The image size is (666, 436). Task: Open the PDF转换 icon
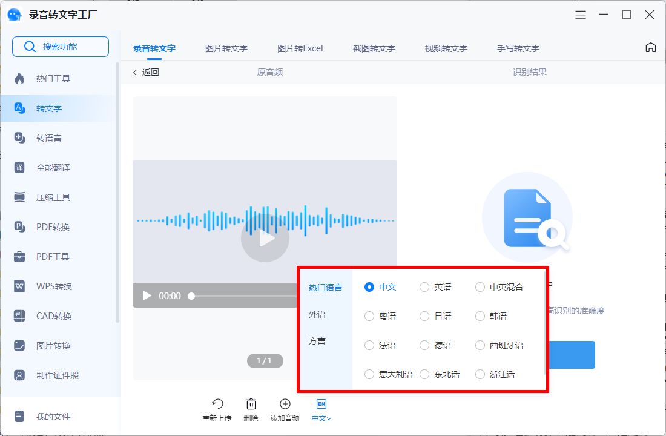point(19,227)
